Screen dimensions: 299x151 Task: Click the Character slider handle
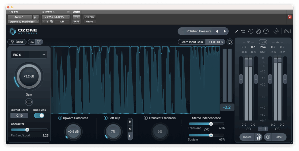tap(27, 130)
